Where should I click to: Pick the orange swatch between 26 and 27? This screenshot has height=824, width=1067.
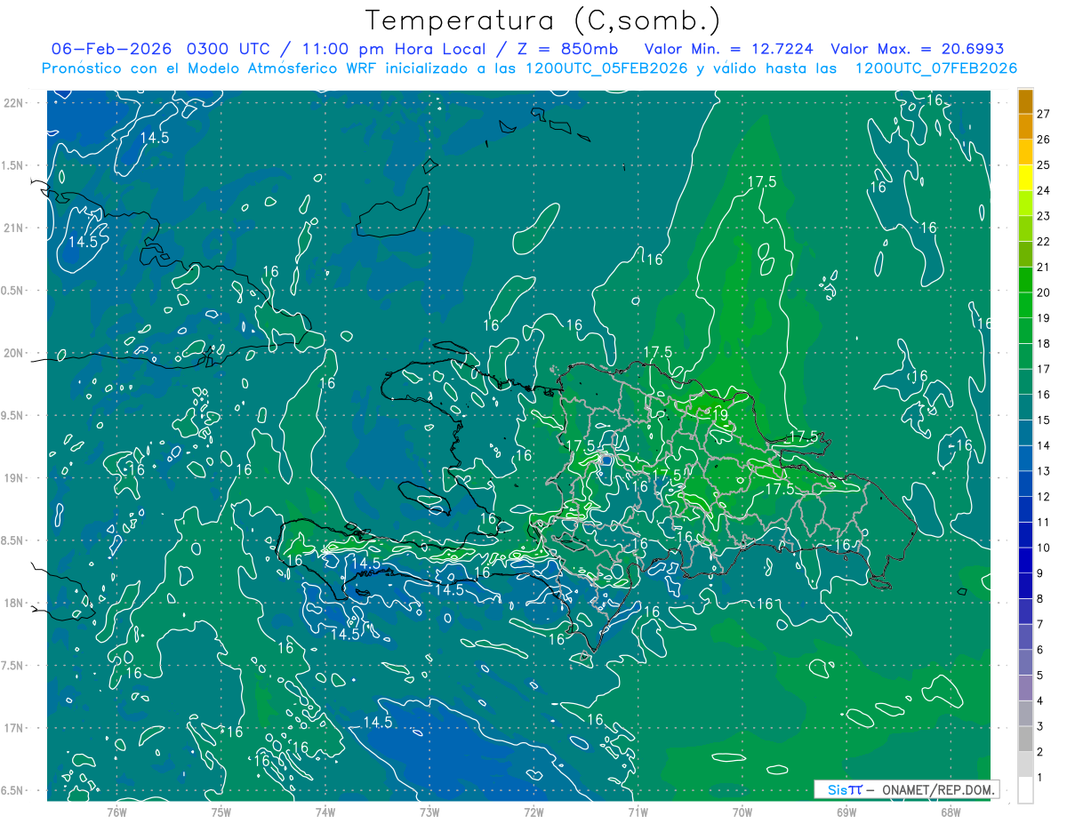[1025, 127]
